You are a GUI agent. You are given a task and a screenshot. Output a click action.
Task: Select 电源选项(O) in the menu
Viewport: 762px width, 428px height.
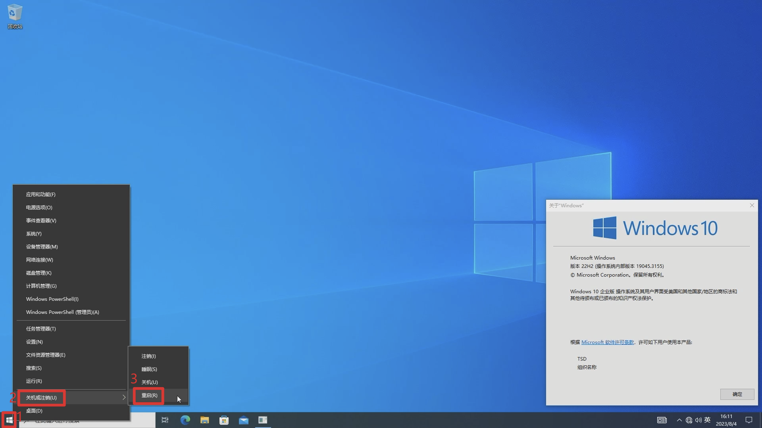point(71,208)
